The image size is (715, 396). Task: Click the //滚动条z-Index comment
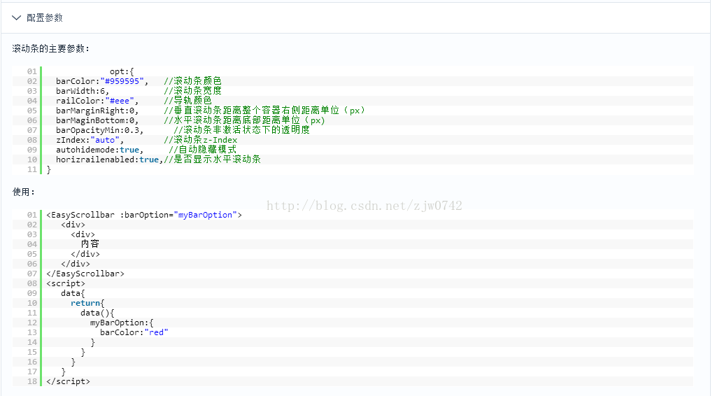point(200,140)
